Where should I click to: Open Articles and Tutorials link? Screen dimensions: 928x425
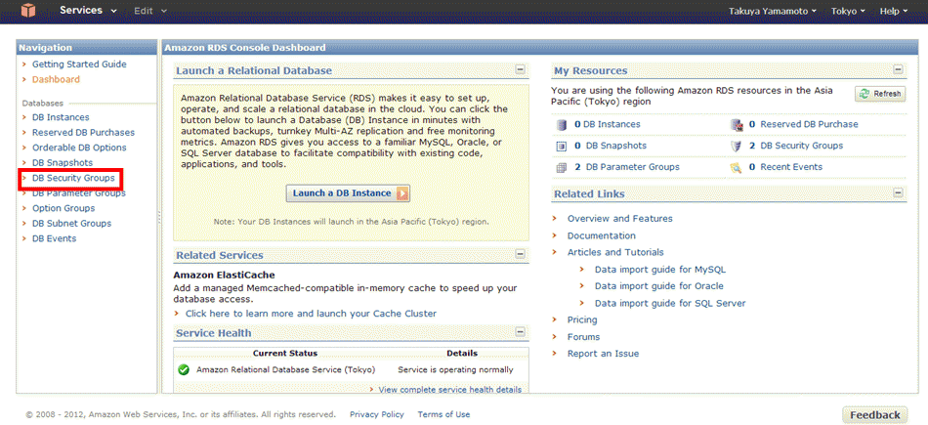(615, 252)
